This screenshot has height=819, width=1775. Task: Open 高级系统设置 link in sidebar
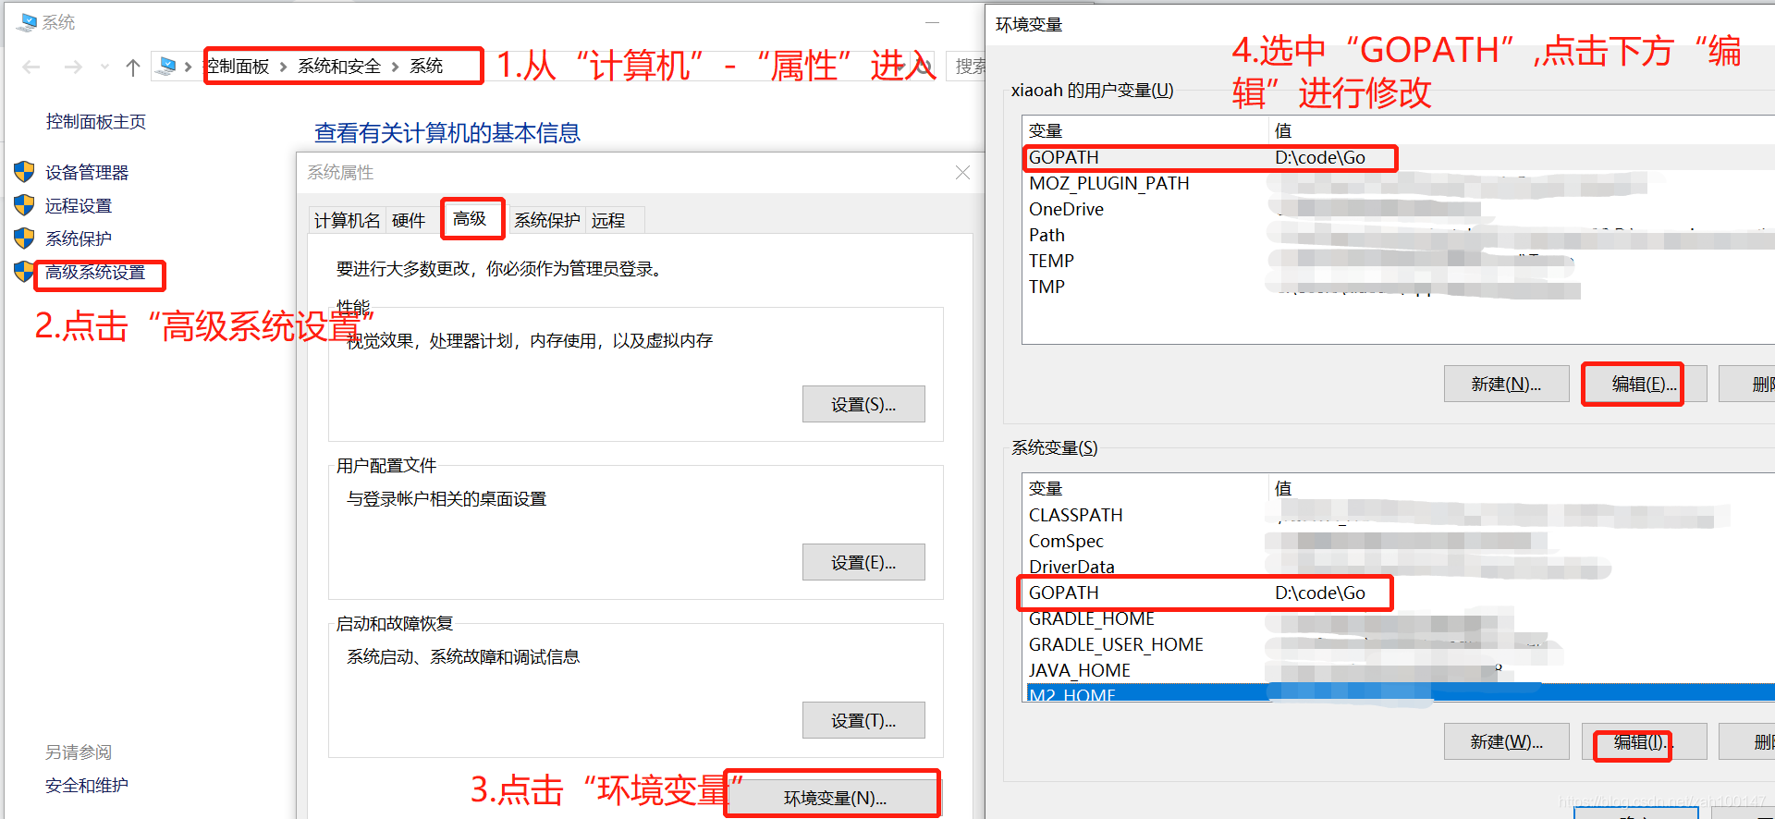pos(95,273)
